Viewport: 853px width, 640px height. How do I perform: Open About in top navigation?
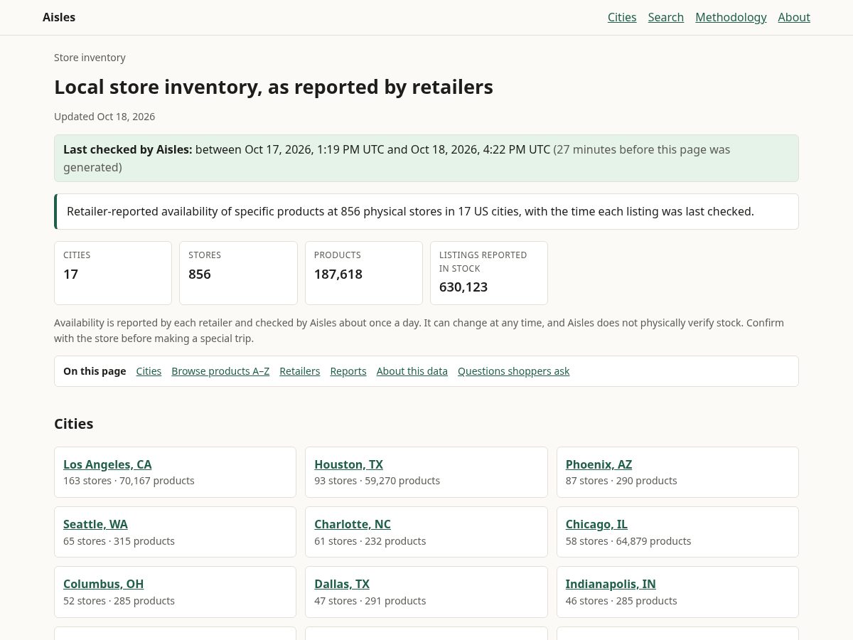click(794, 17)
